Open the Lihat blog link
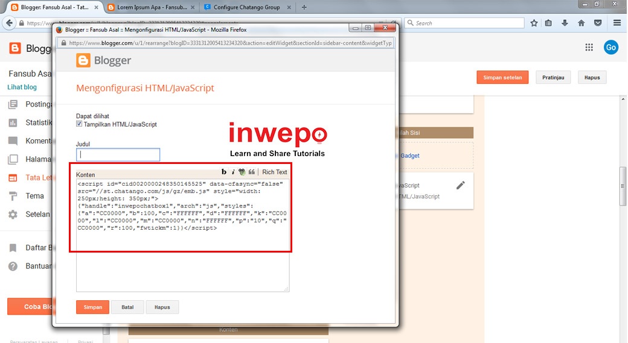The image size is (628, 343). click(22, 87)
